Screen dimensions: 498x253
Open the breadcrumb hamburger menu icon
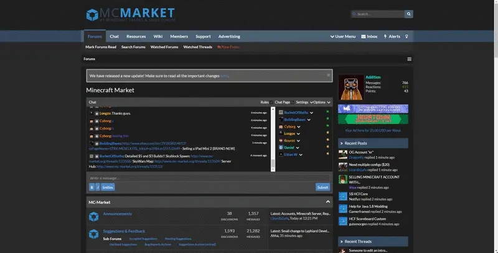point(410,59)
